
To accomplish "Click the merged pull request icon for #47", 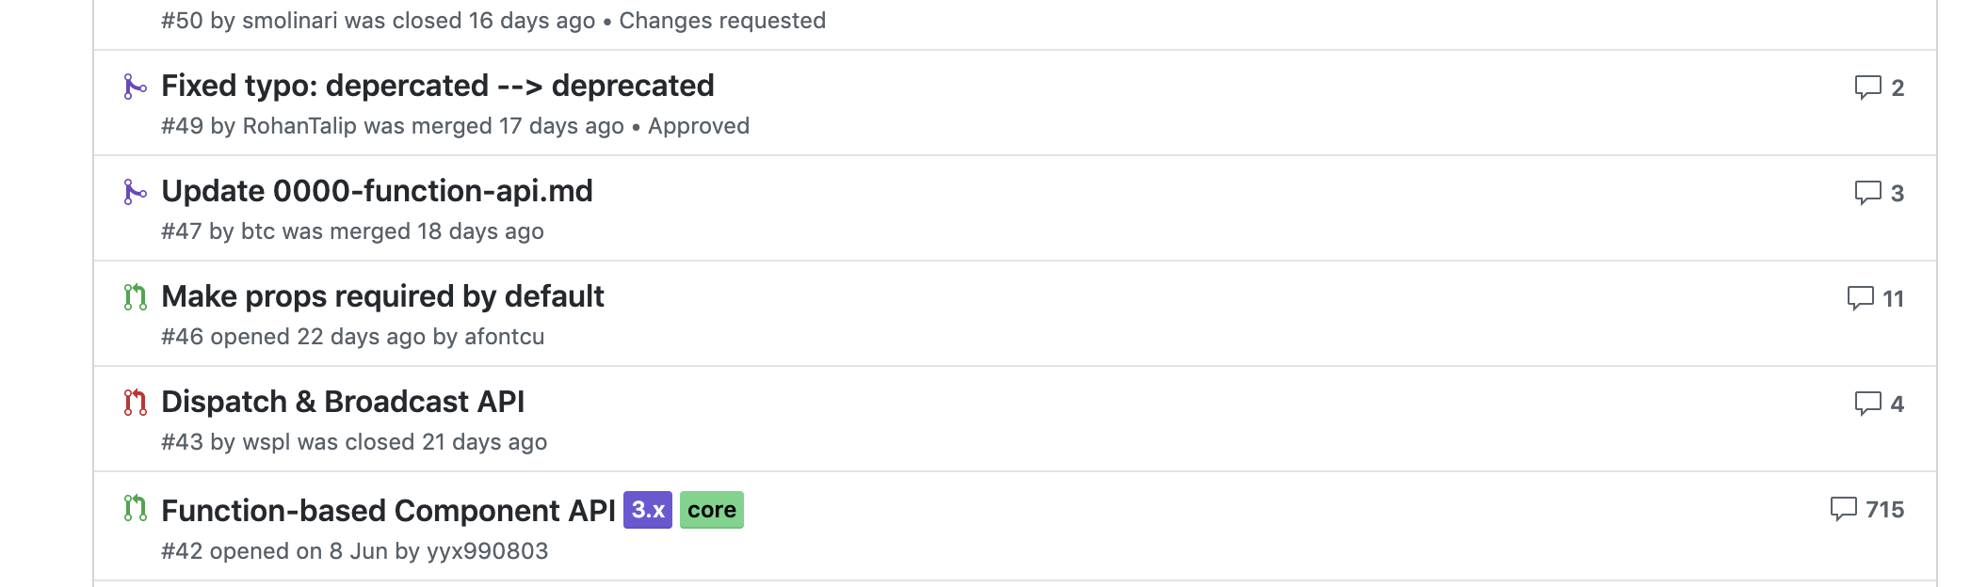I will tap(135, 192).
